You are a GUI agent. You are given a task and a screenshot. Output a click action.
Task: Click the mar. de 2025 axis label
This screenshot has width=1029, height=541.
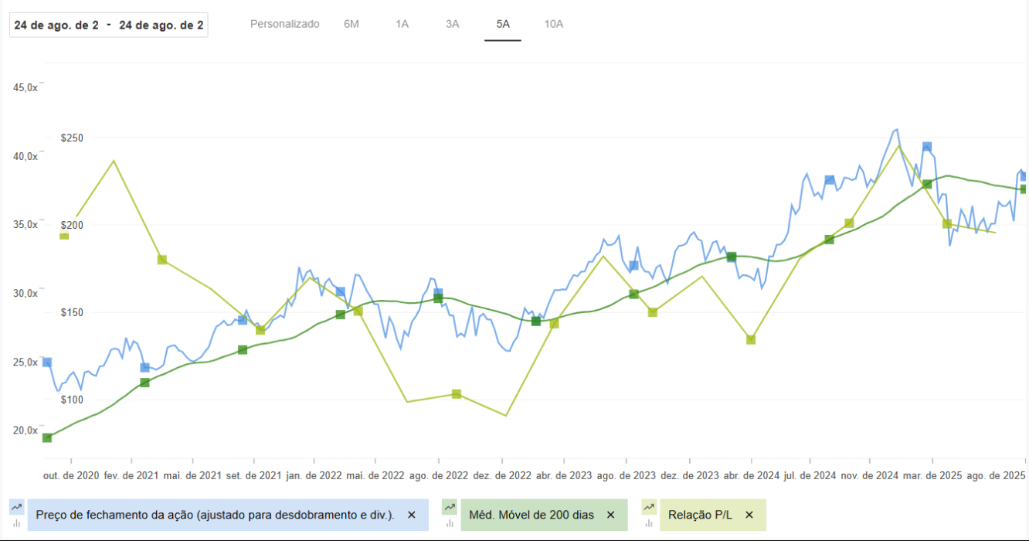pyautogui.click(x=932, y=475)
